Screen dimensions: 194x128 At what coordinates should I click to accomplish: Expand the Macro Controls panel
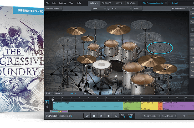[151, 116]
